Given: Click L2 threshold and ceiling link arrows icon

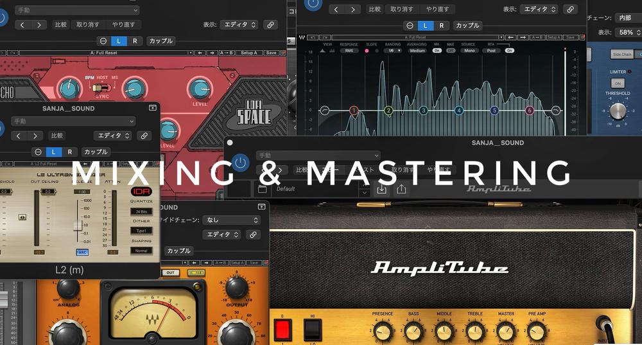Looking at the screenshot, I should point(22,217).
